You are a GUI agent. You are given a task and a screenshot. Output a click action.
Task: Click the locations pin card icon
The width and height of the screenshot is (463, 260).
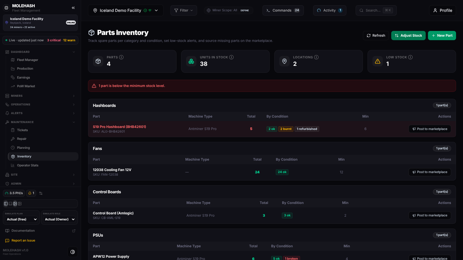coord(284,61)
